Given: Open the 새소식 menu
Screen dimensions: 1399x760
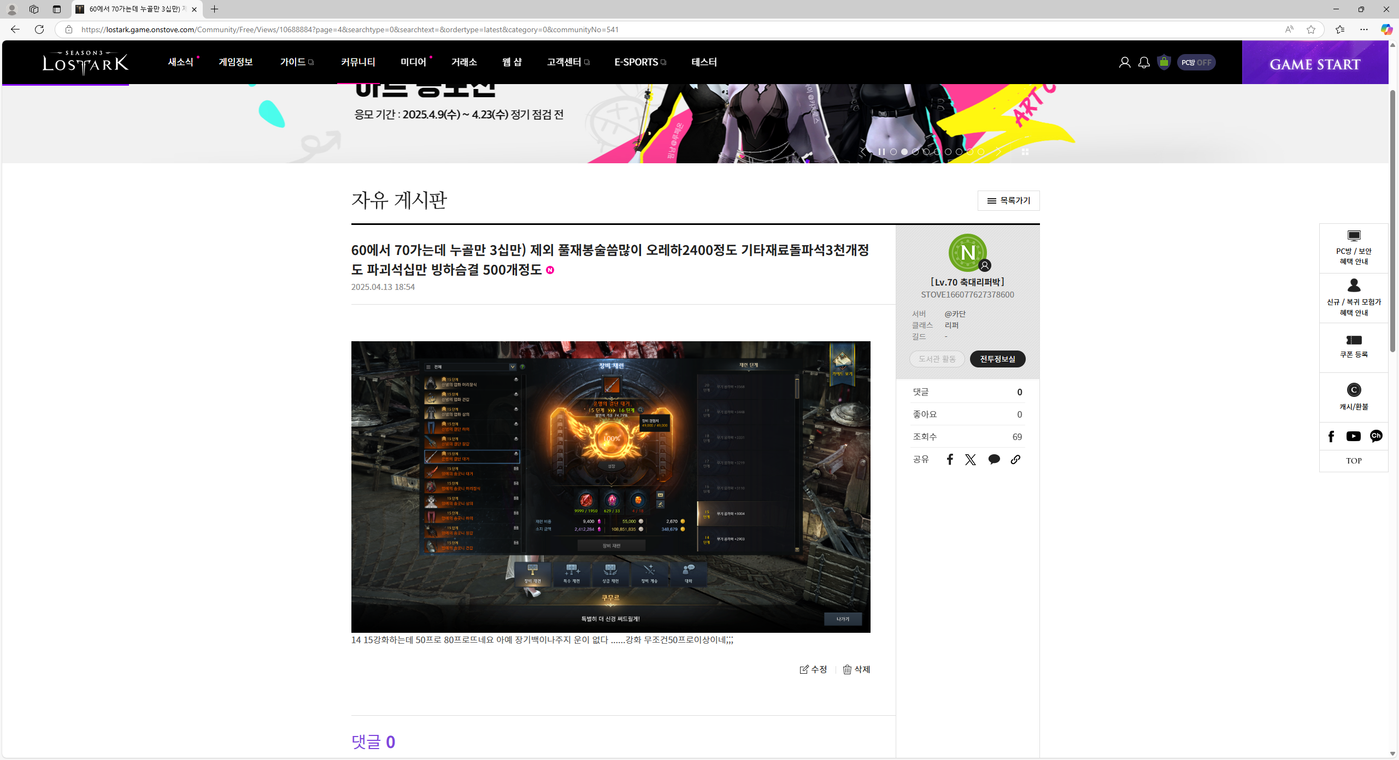Looking at the screenshot, I should click(180, 62).
